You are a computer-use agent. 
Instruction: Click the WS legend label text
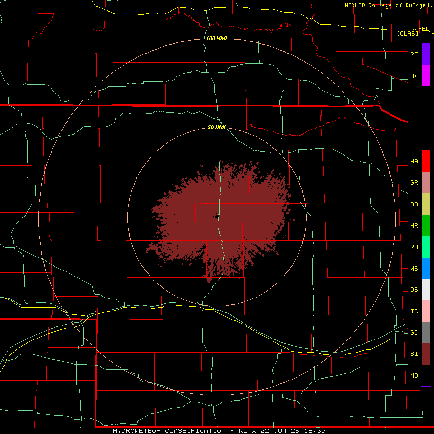414,269
